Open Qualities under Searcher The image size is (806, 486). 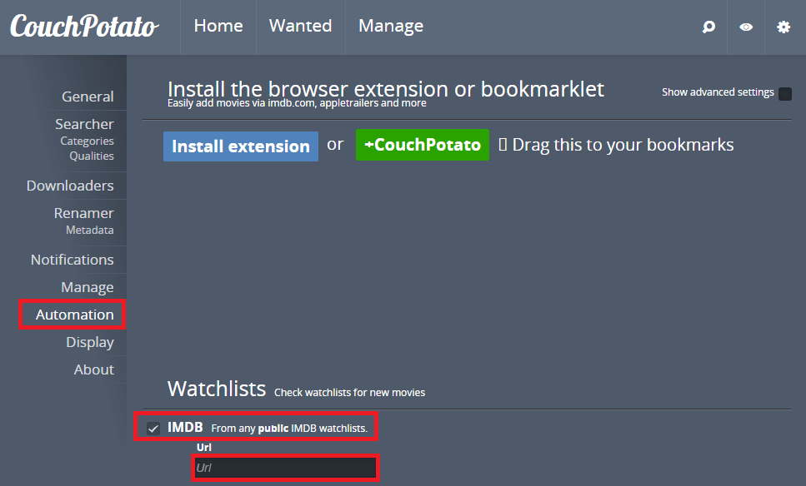click(x=92, y=156)
